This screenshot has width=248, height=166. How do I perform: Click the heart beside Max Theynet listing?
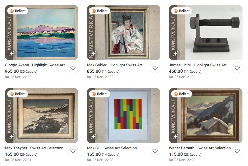(73, 151)
